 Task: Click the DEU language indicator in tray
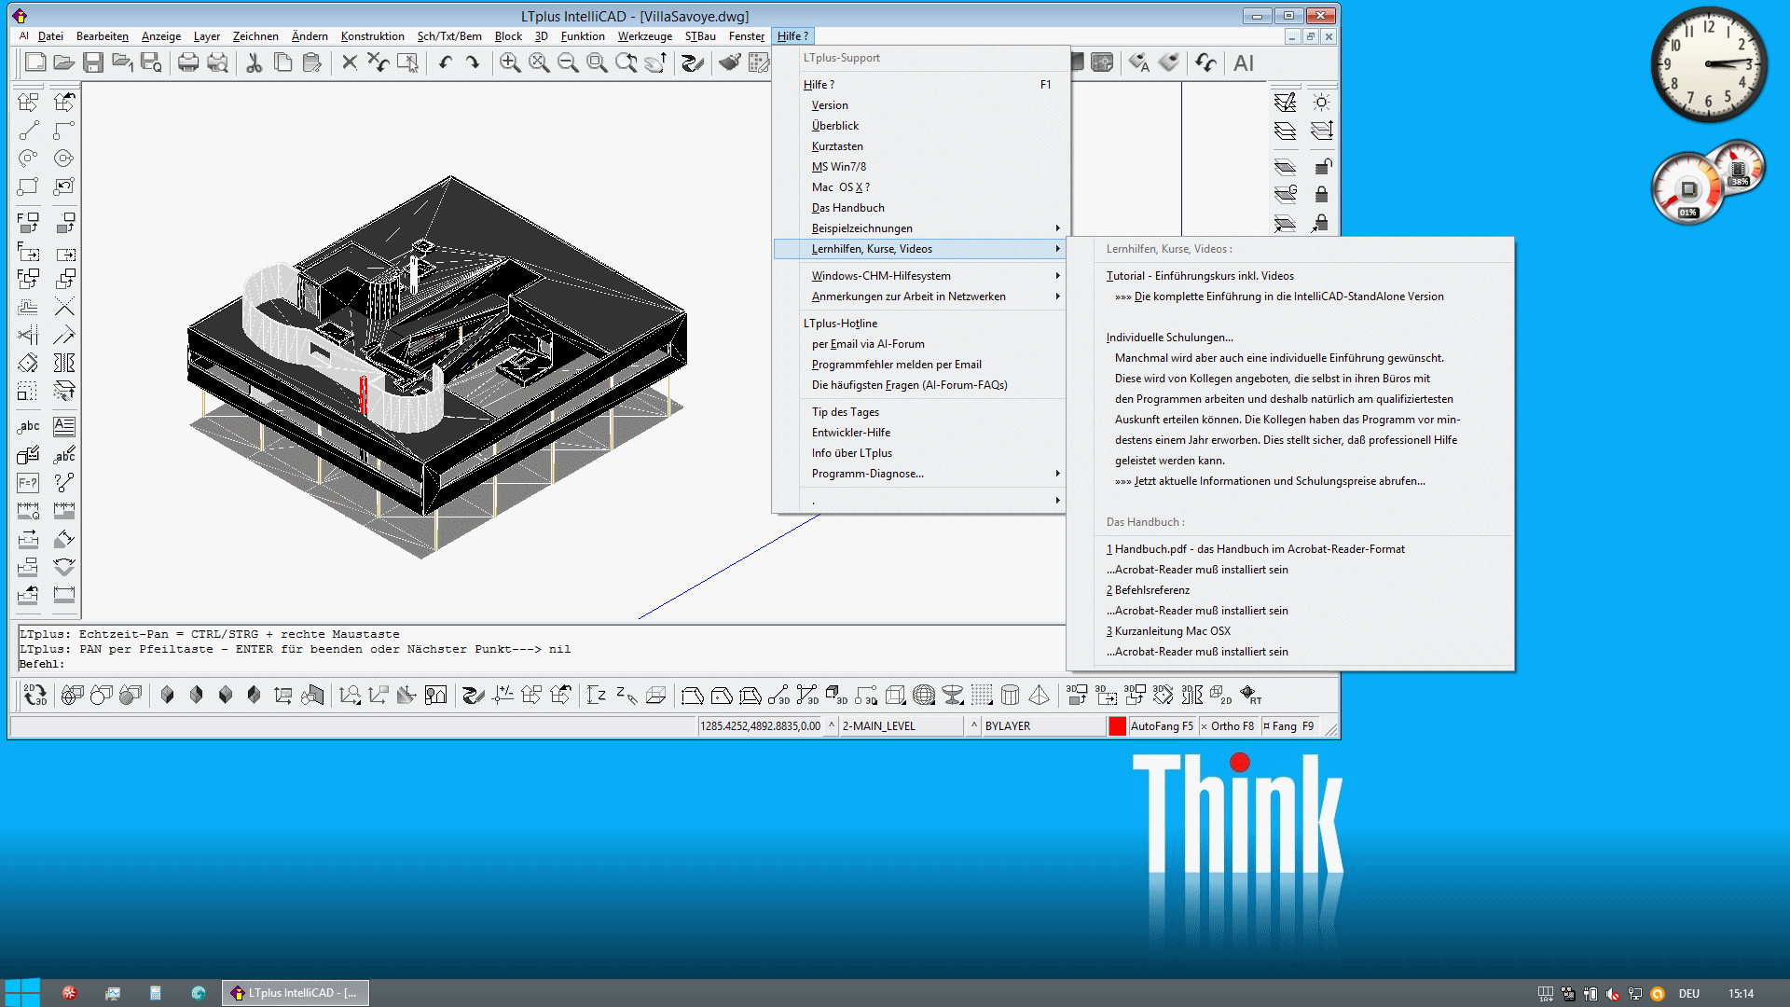tap(1689, 994)
